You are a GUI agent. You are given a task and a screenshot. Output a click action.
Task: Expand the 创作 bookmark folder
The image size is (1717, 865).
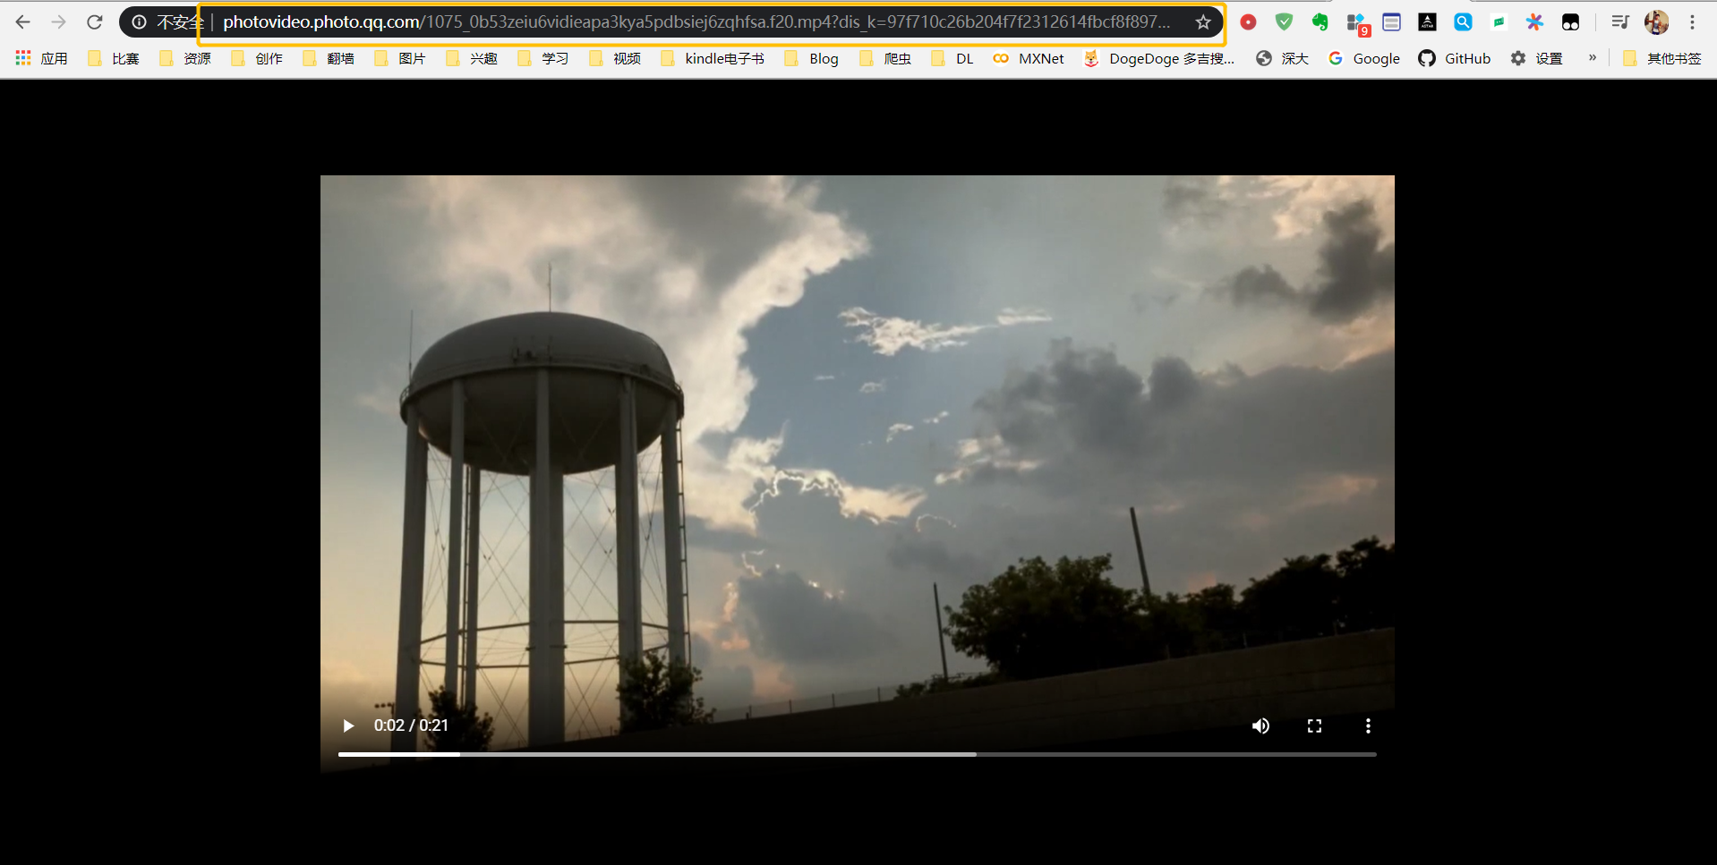click(256, 58)
